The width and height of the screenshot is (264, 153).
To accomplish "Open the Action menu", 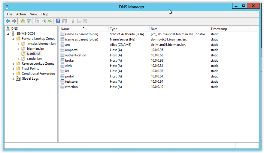I will [21, 14].
